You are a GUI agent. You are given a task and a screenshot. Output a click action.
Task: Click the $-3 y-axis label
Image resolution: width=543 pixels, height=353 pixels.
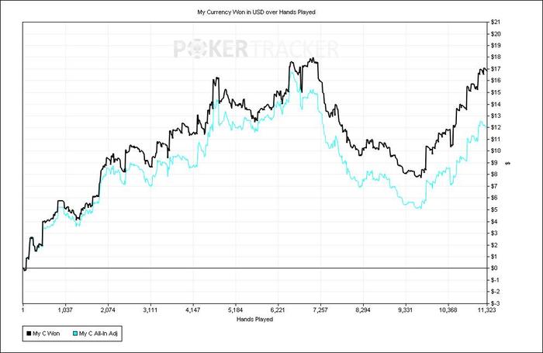click(495, 303)
